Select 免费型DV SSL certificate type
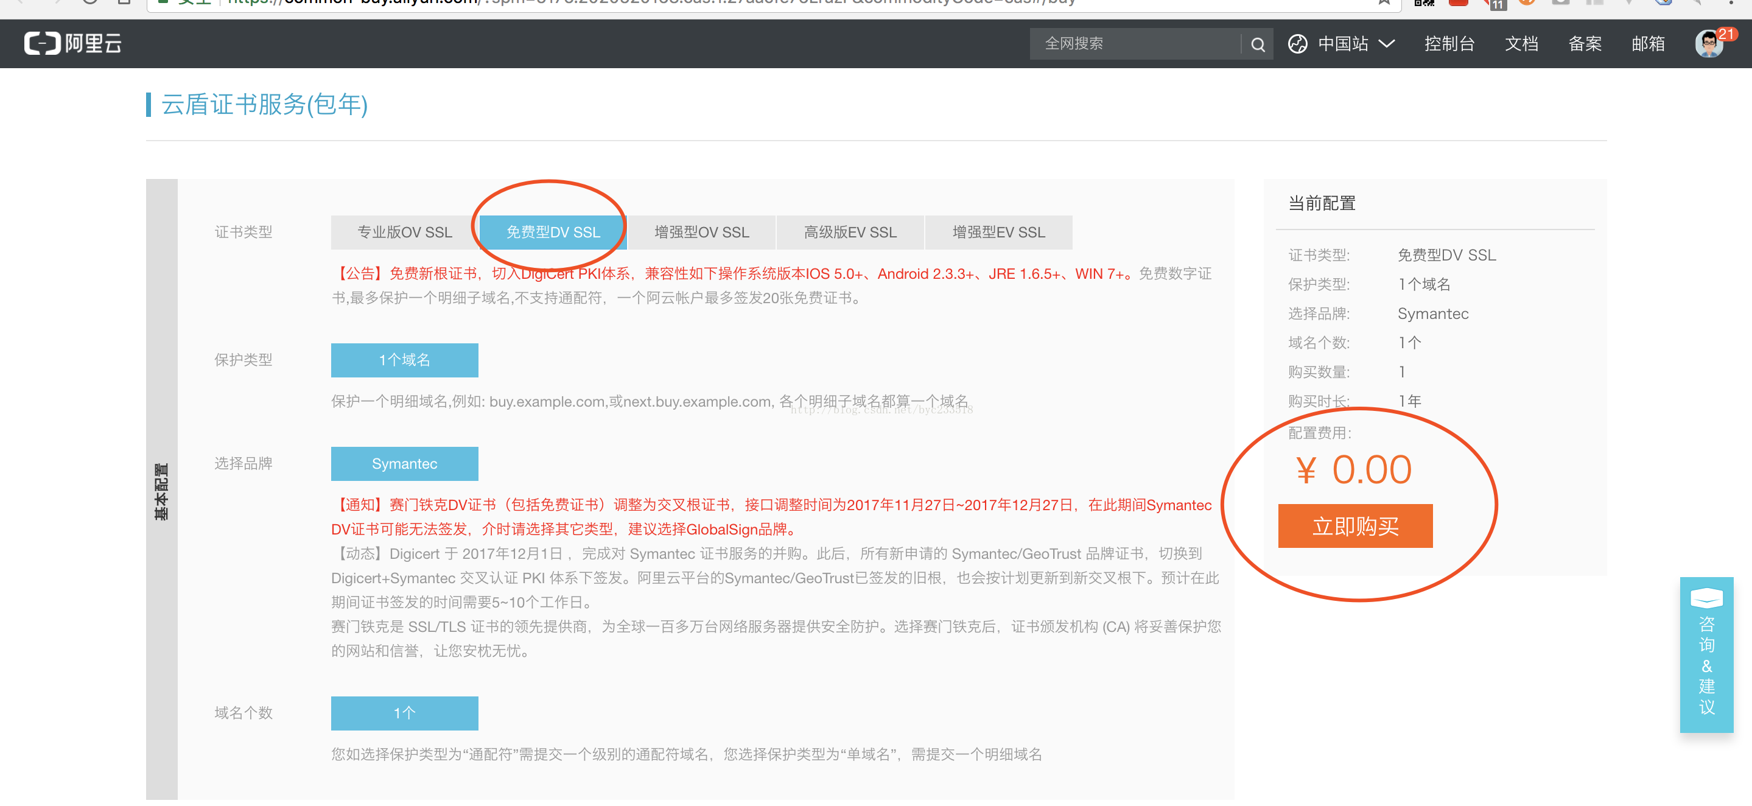 (x=553, y=232)
